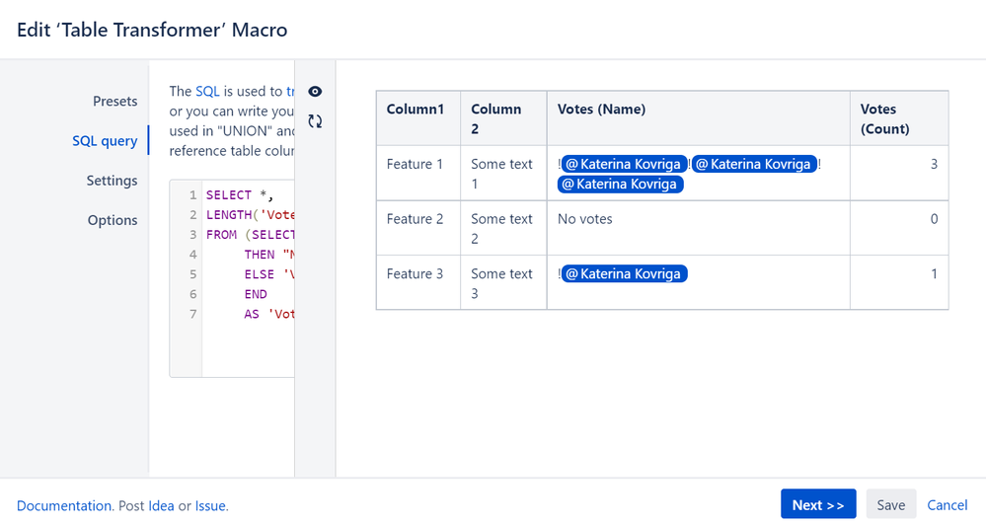Follow the Issue link
Viewport: 986px width, 526px height.
(x=210, y=506)
